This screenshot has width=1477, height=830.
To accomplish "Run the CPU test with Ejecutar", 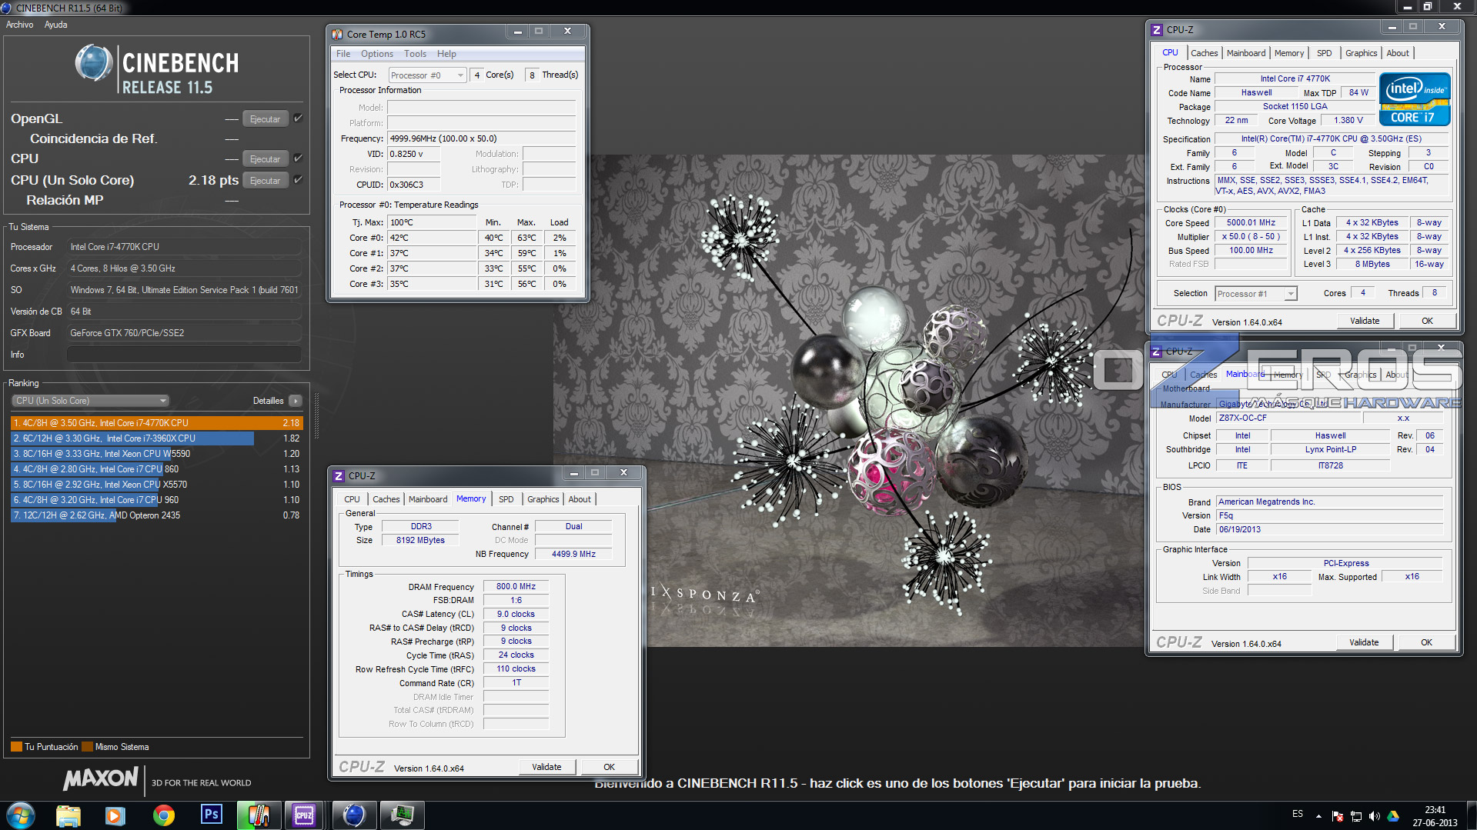I will pos(265,159).
